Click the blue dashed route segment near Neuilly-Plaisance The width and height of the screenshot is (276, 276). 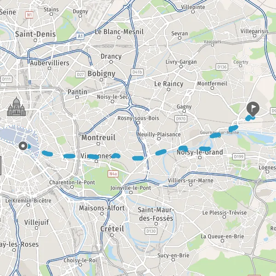161,152
